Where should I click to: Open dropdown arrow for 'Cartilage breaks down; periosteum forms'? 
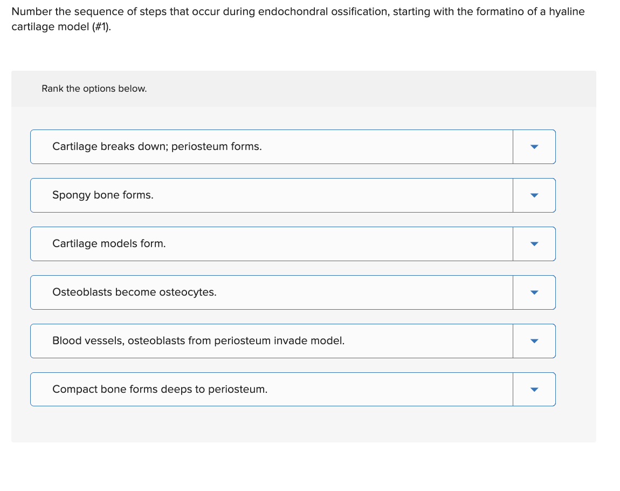tap(534, 147)
